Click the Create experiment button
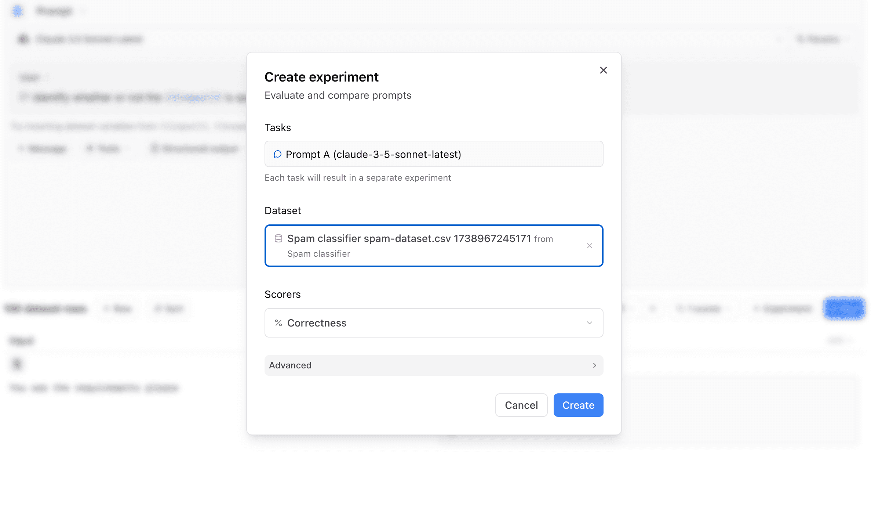The image size is (871, 512). tap(578, 405)
